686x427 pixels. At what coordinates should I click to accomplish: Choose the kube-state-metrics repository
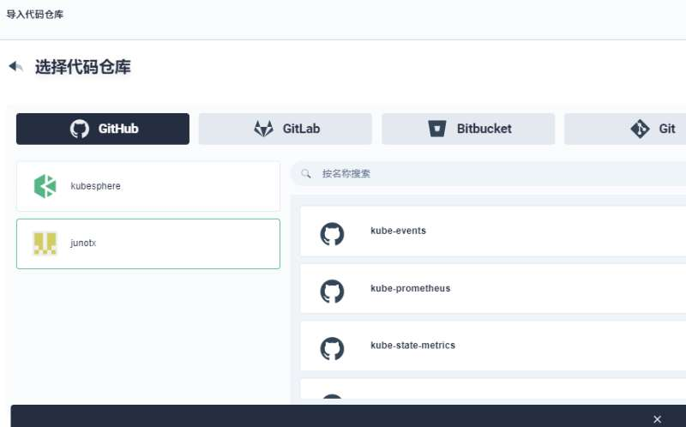[x=493, y=346]
